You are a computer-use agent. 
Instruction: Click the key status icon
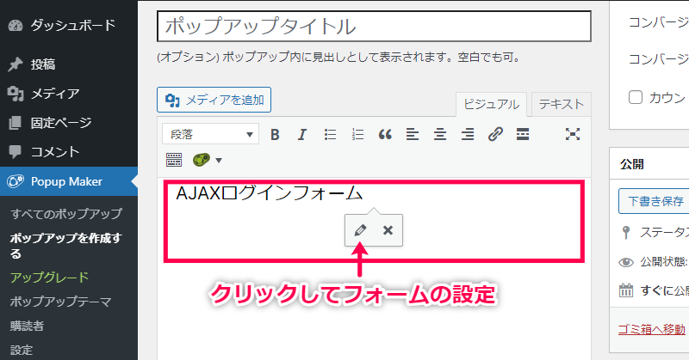pyautogui.click(x=626, y=232)
